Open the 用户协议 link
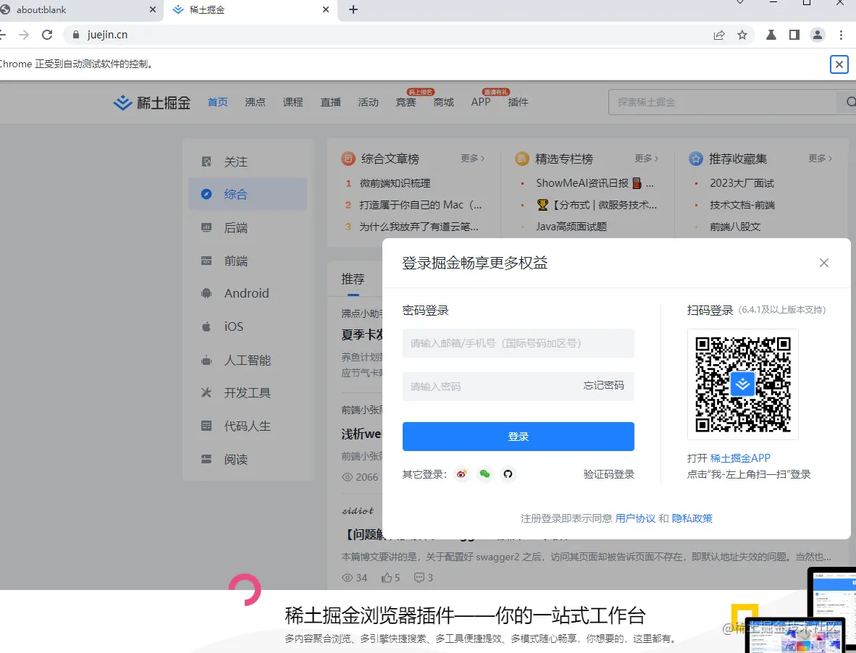This screenshot has height=653, width=856. [635, 518]
